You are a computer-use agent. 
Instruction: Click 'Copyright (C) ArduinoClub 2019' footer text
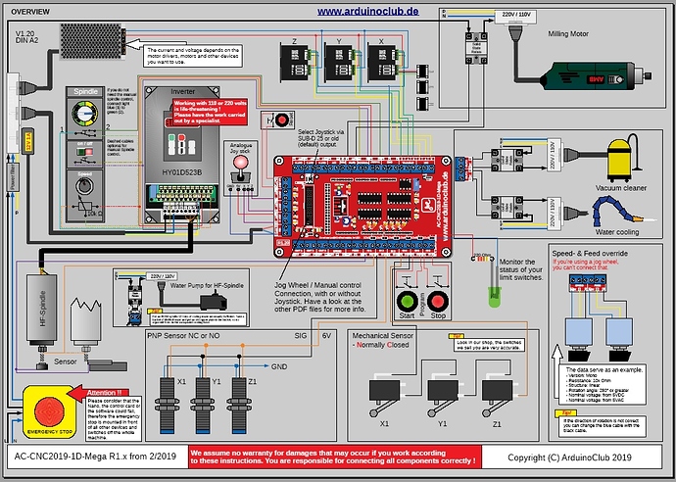[570, 458]
